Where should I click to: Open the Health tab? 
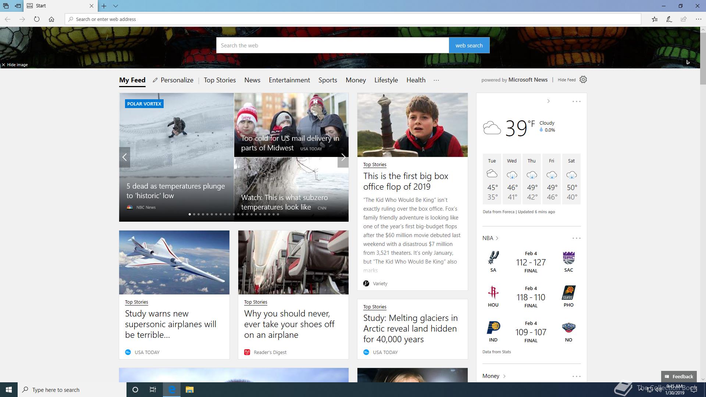(416, 80)
